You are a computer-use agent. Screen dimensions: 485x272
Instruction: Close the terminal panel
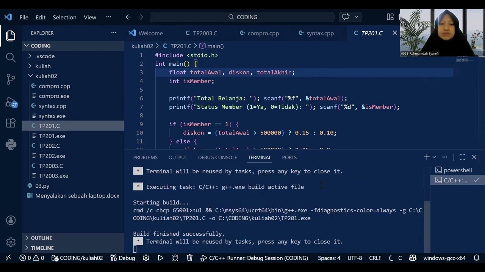point(474,157)
